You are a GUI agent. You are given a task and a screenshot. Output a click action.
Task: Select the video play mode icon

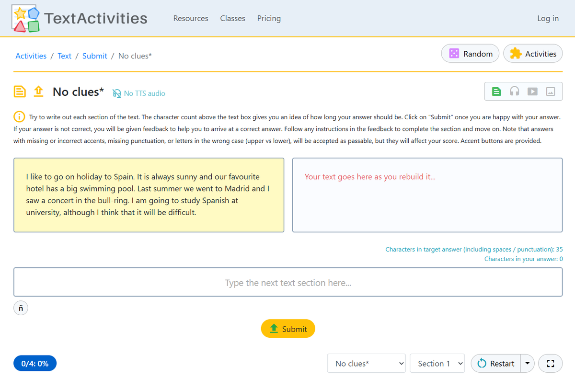point(532,92)
